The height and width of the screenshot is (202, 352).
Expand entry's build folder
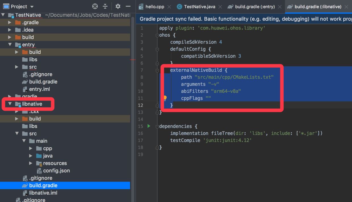tap(17, 52)
